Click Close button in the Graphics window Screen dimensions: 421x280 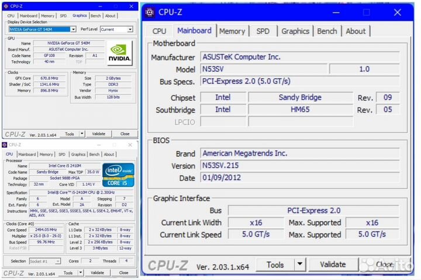tap(125, 134)
